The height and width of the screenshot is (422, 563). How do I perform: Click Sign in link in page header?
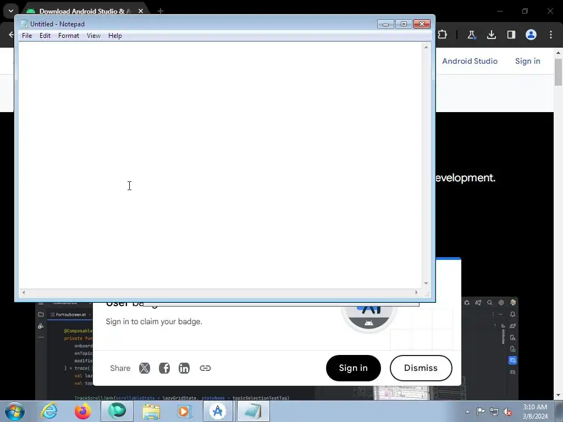527,61
